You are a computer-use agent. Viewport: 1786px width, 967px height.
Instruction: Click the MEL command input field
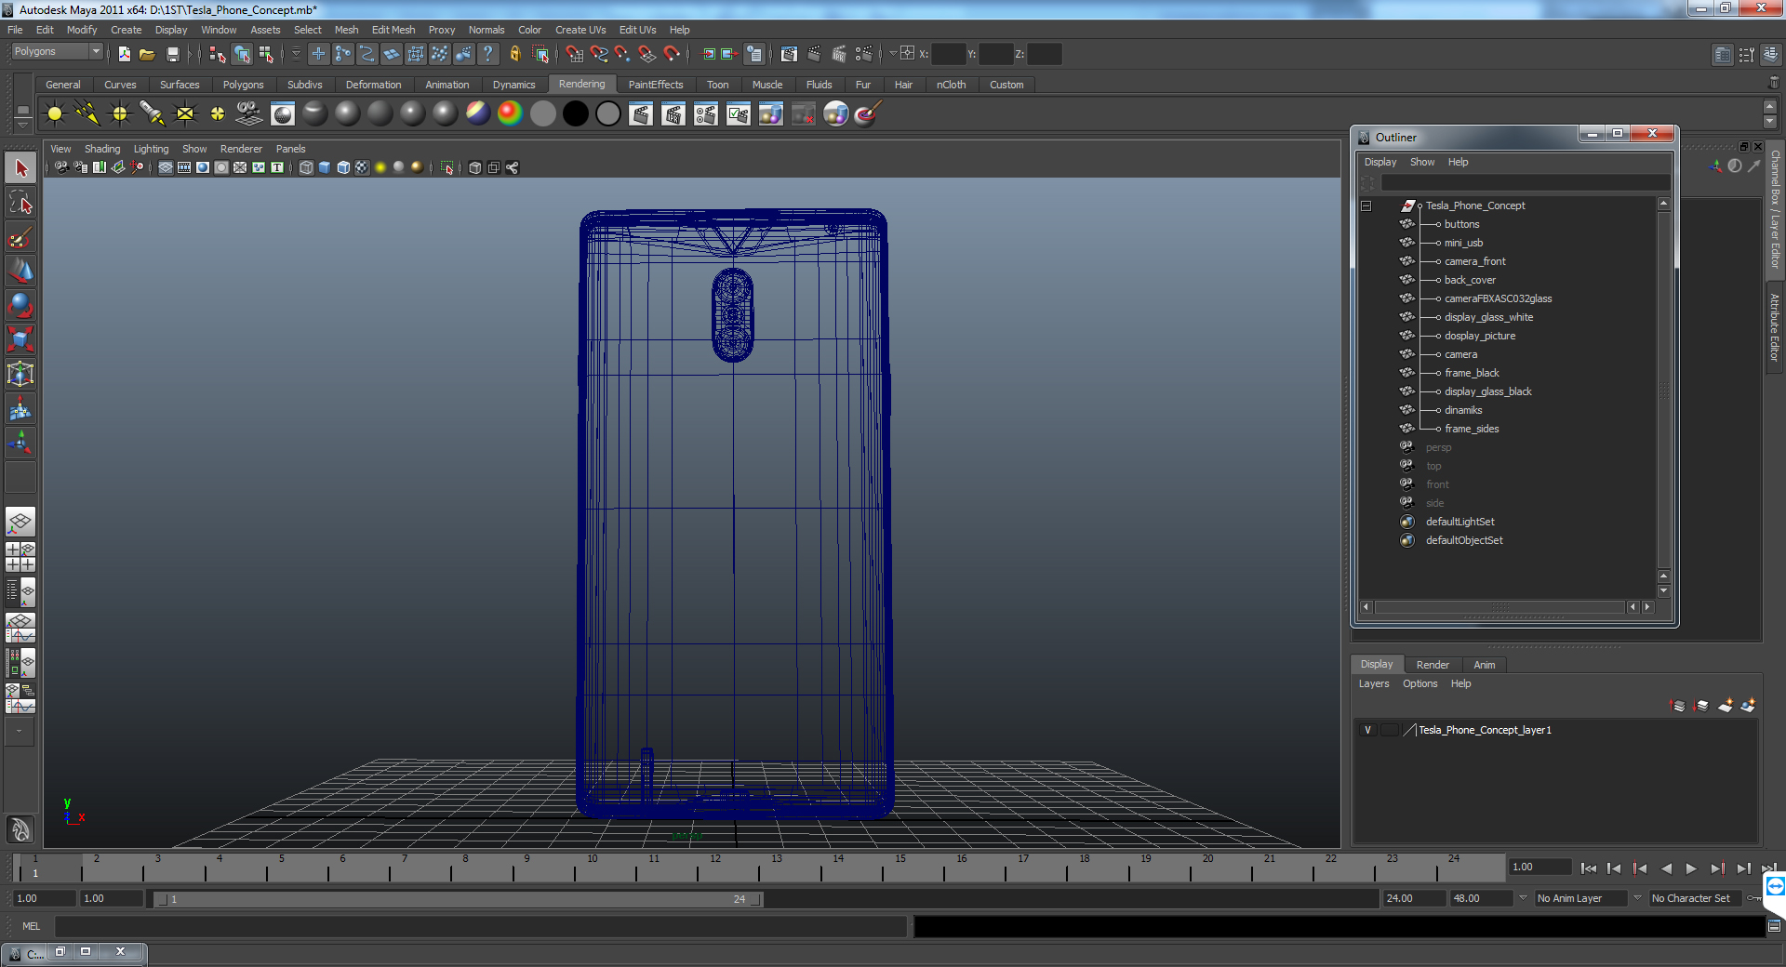point(480,926)
